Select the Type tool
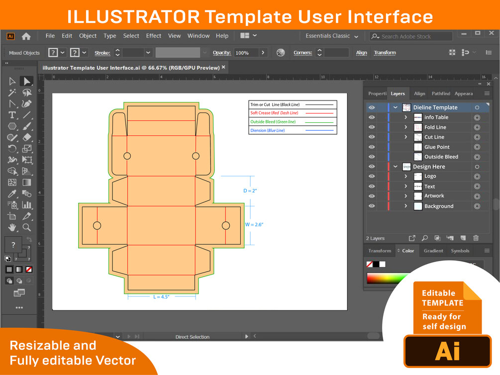 point(12,115)
